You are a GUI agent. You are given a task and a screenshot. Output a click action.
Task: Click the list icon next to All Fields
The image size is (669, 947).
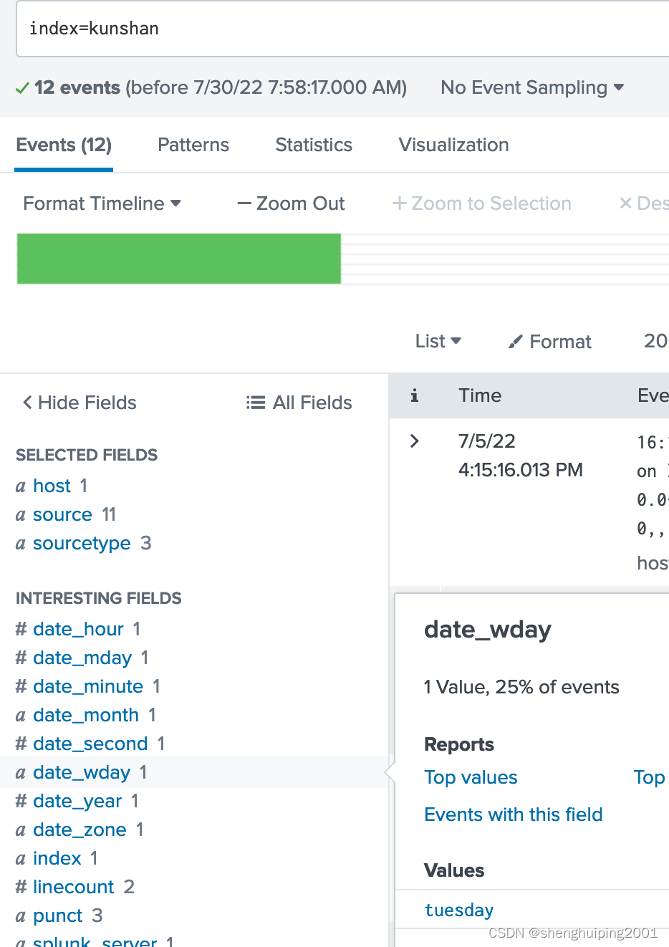click(255, 402)
